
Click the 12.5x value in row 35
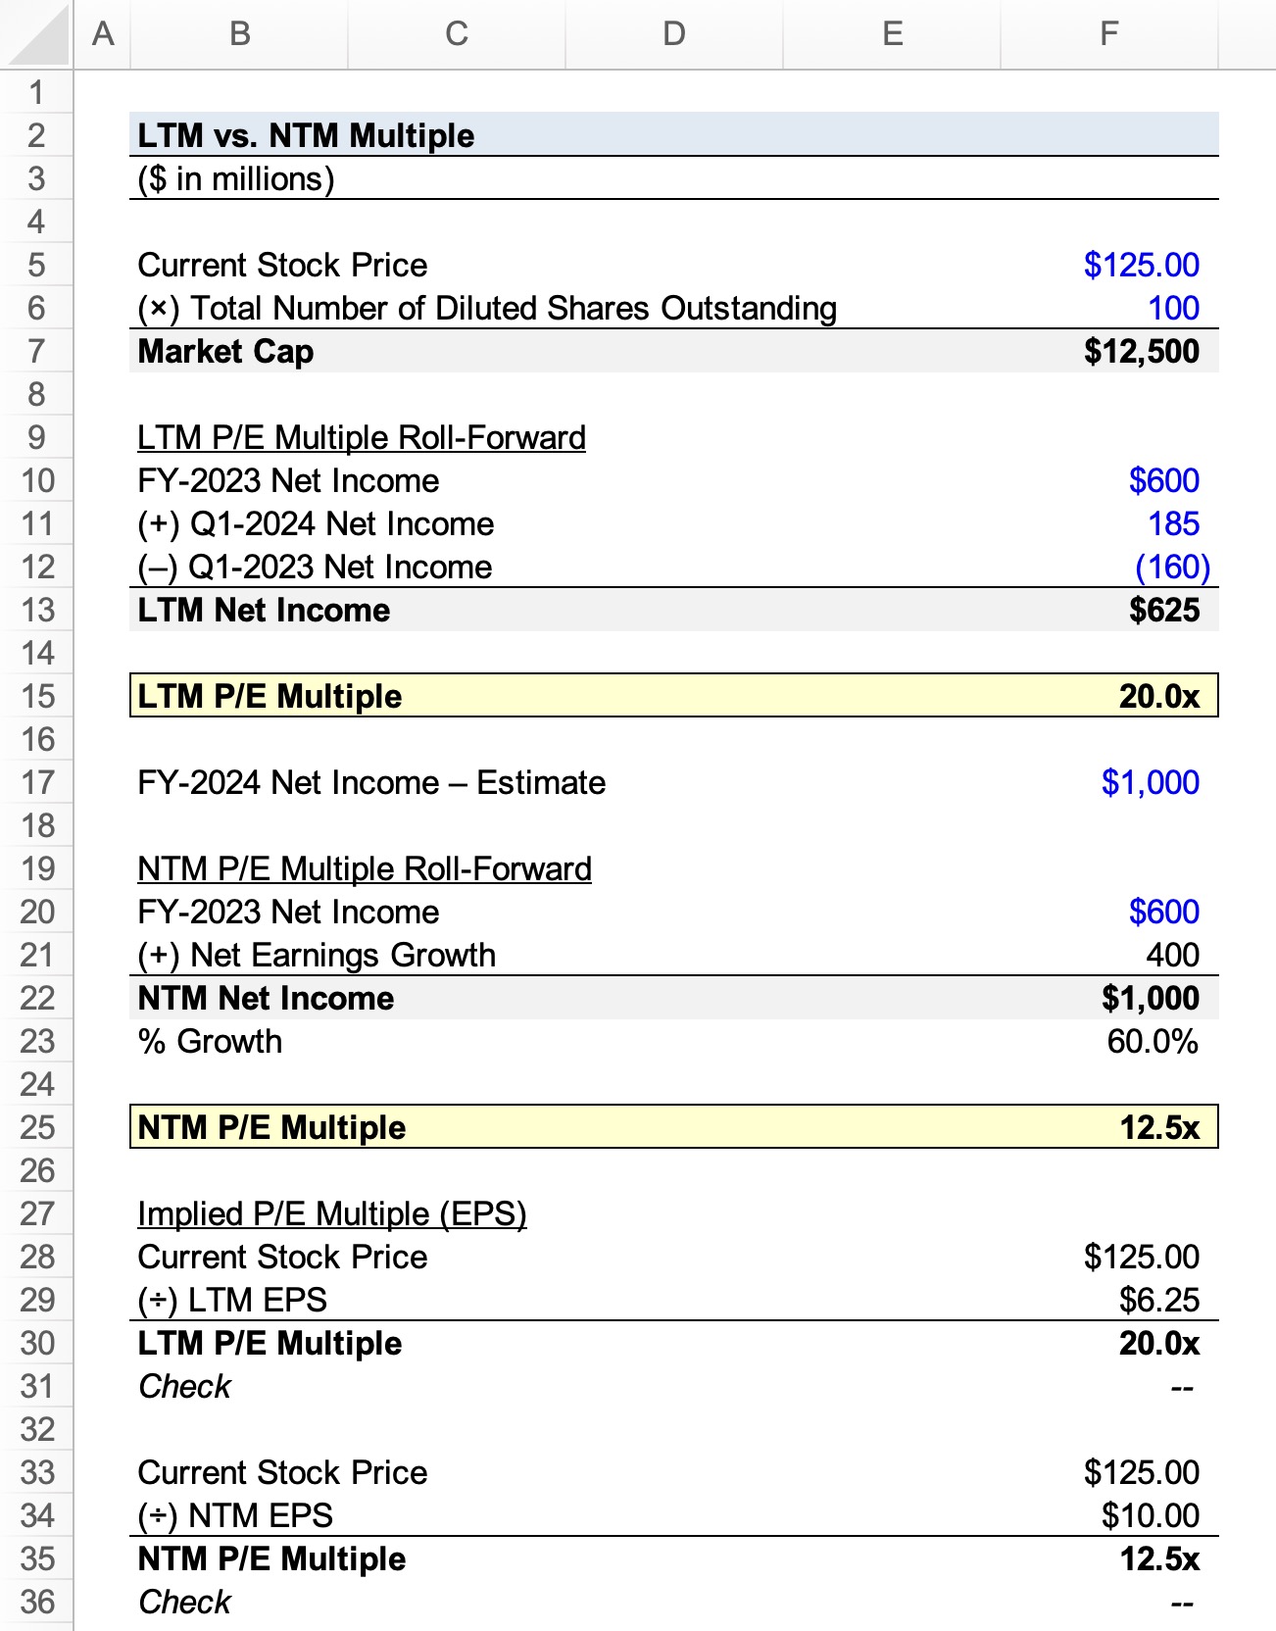pos(1159,1558)
